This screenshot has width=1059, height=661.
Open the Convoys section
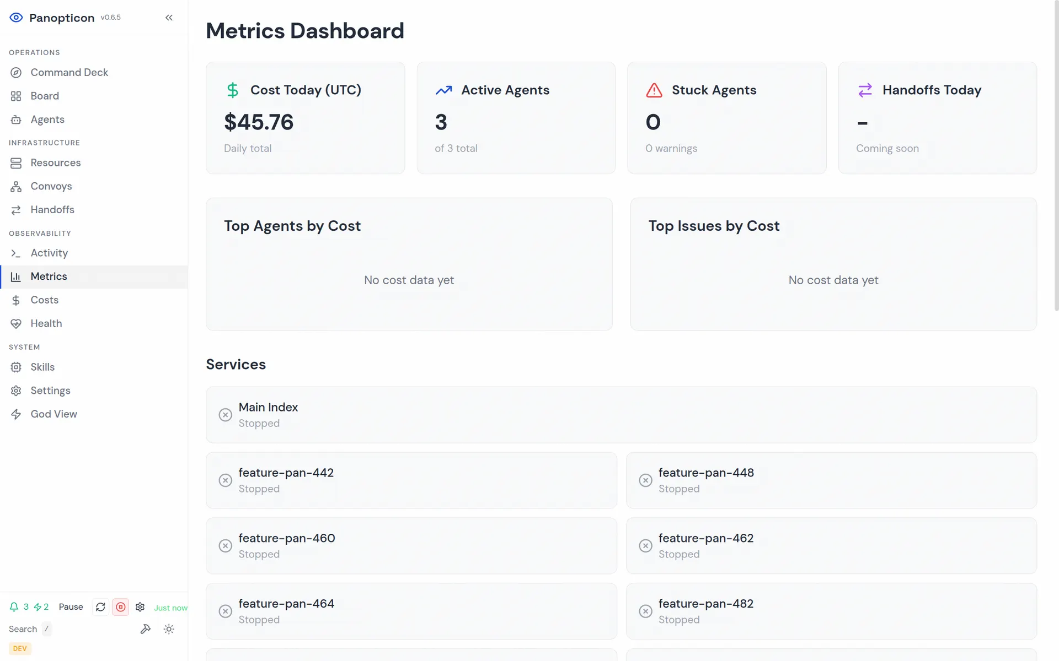[x=94, y=186]
